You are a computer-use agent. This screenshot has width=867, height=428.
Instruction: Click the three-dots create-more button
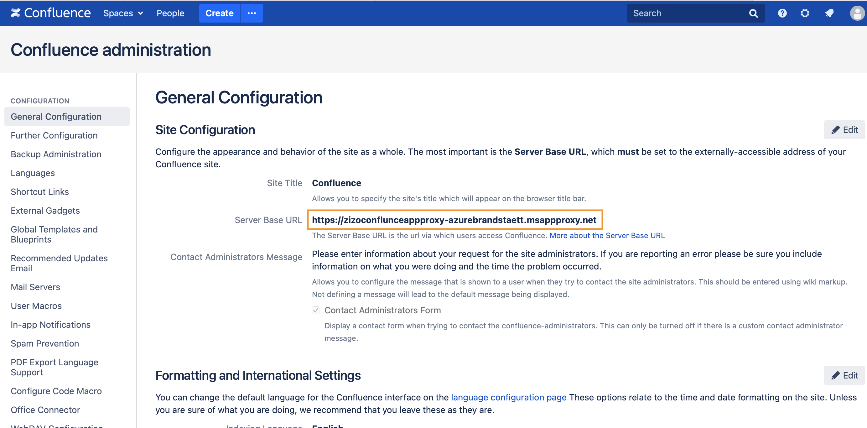pos(252,13)
